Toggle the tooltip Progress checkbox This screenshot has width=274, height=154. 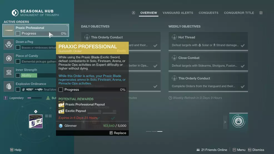[61, 90]
